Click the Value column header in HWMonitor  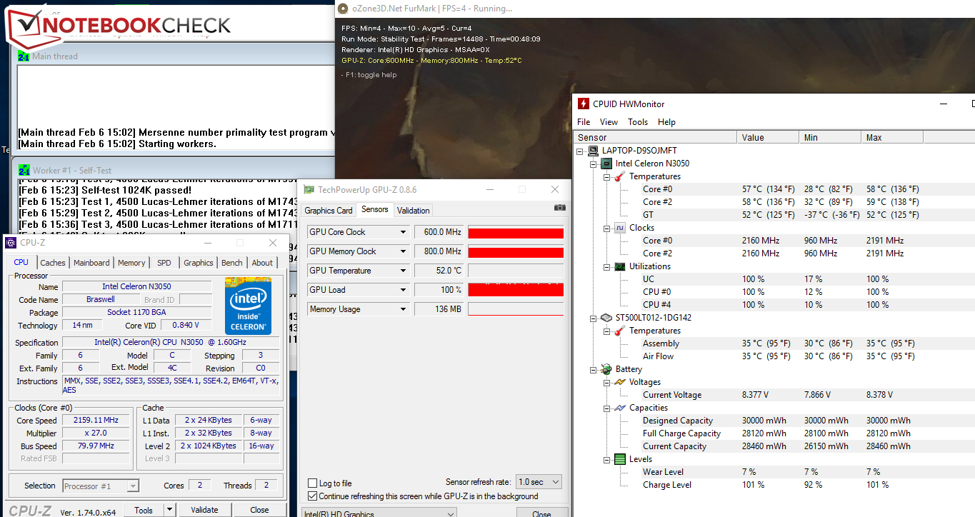[x=769, y=138]
